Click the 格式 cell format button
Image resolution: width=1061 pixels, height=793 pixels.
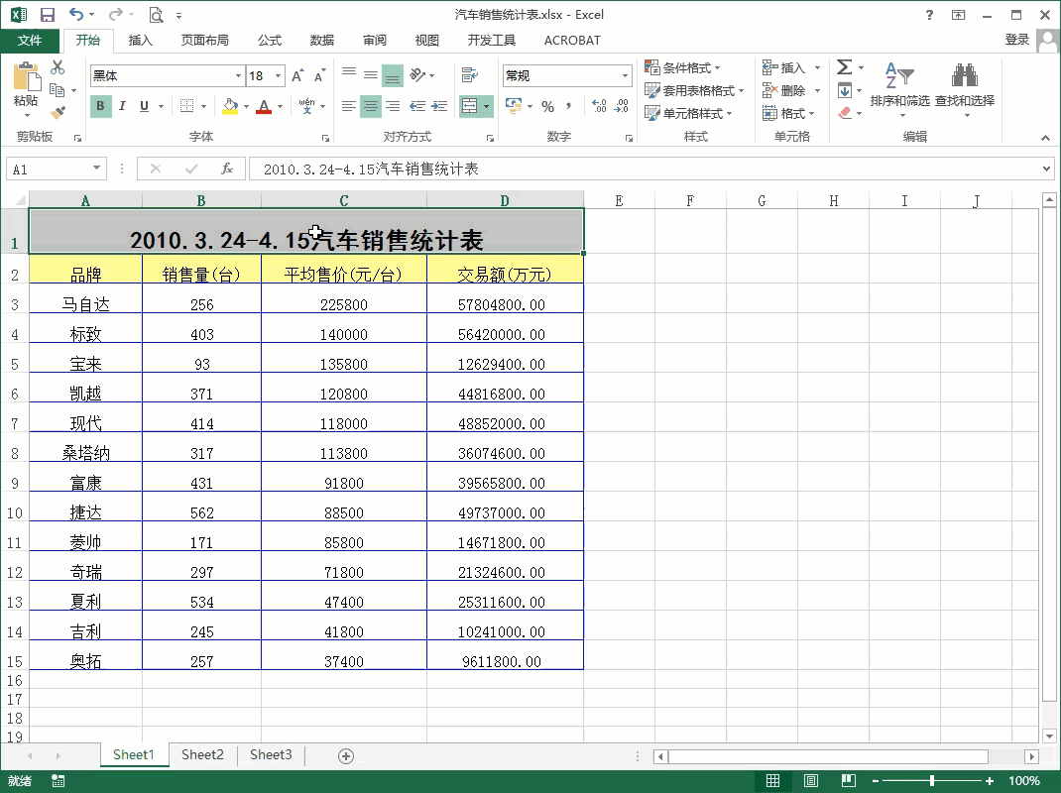pos(788,113)
